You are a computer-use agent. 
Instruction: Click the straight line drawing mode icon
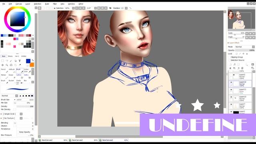click(x=130, y=8)
